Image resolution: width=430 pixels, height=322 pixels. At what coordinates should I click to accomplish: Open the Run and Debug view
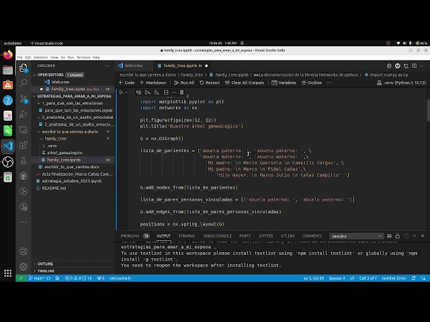(x=24, y=114)
